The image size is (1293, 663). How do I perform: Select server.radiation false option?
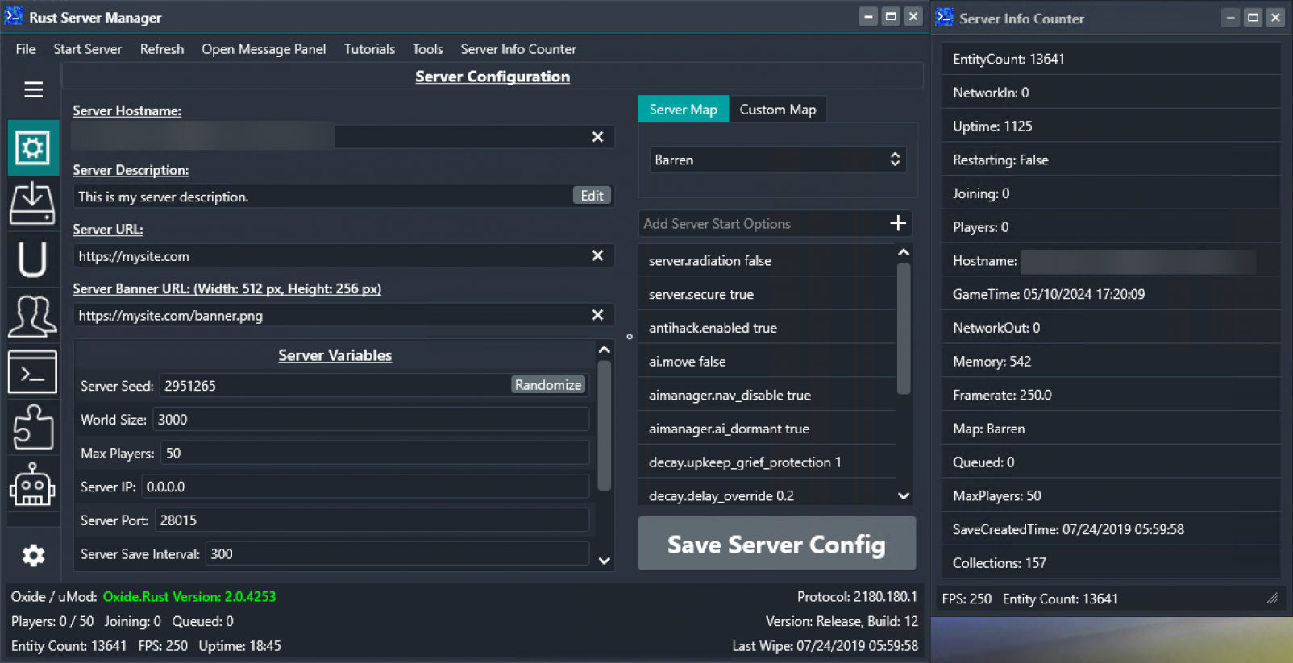click(767, 261)
